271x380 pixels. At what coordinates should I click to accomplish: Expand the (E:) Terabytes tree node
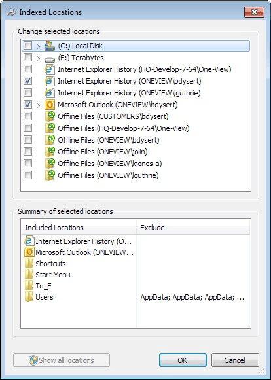click(x=38, y=58)
